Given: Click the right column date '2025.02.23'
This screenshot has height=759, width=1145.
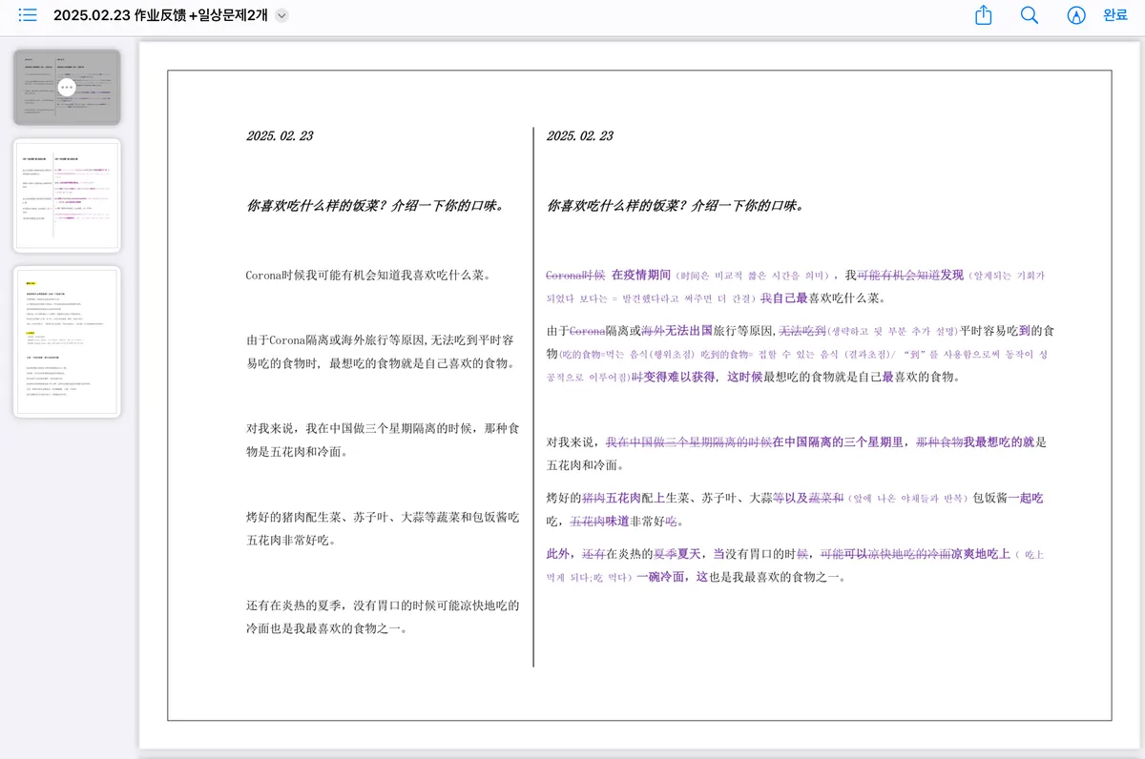Looking at the screenshot, I should [x=579, y=136].
